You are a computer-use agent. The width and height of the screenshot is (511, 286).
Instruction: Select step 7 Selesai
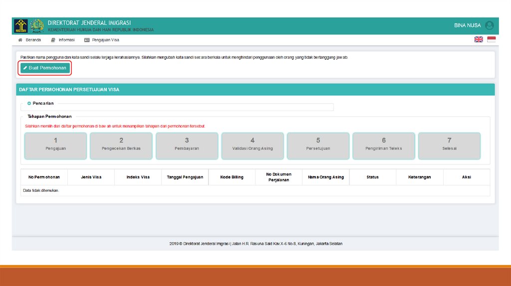tap(450, 146)
